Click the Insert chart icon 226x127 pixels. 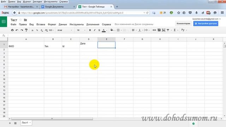(163, 30)
